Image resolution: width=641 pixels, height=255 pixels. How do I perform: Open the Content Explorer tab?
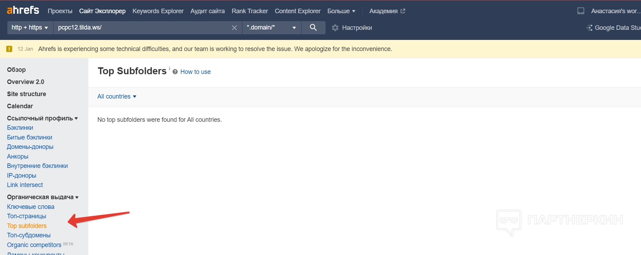297,11
